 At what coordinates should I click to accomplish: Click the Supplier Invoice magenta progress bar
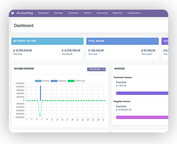tap(142, 117)
